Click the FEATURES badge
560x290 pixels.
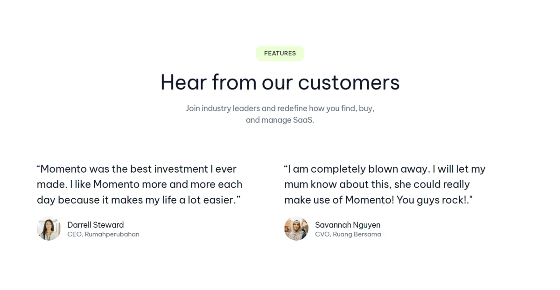[x=280, y=54]
